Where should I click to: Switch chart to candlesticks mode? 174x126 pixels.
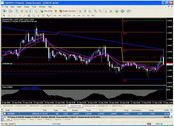[85, 11]
